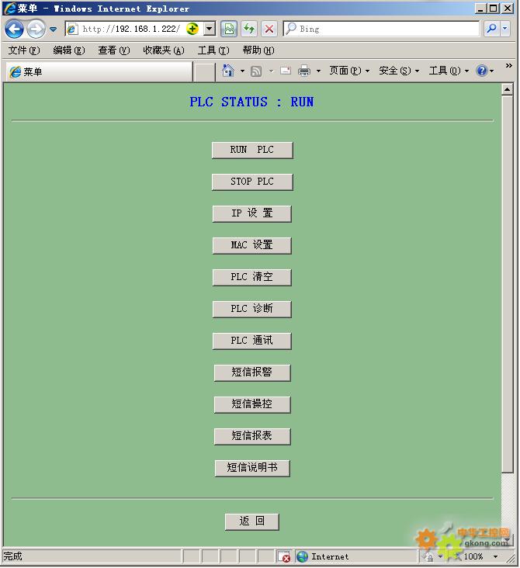The height and width of the screenshot is (568, 520).
Task: Open the 文件(F) menu
Action: tap(24, 50)
